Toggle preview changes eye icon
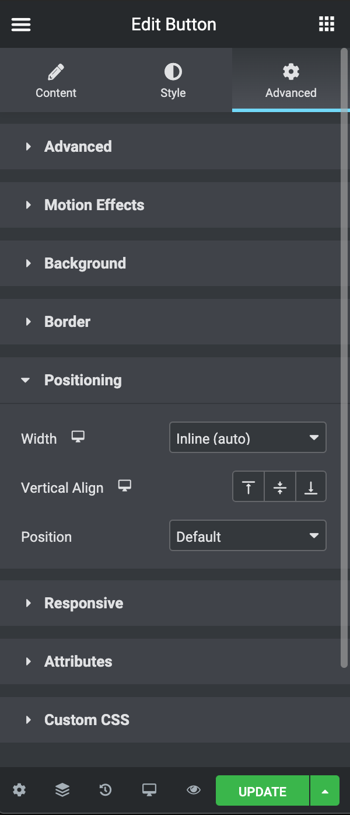Image resolution: width=350 pixels, height=815 pixels. [x=193, y=790]
